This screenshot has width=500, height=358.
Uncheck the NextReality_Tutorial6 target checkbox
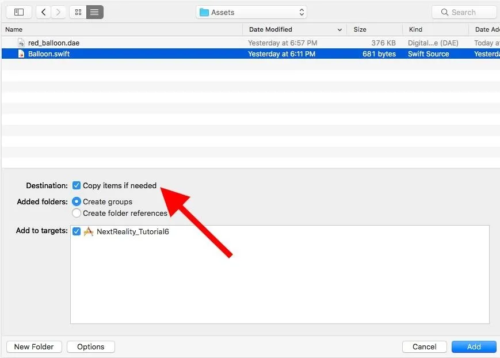77,231
